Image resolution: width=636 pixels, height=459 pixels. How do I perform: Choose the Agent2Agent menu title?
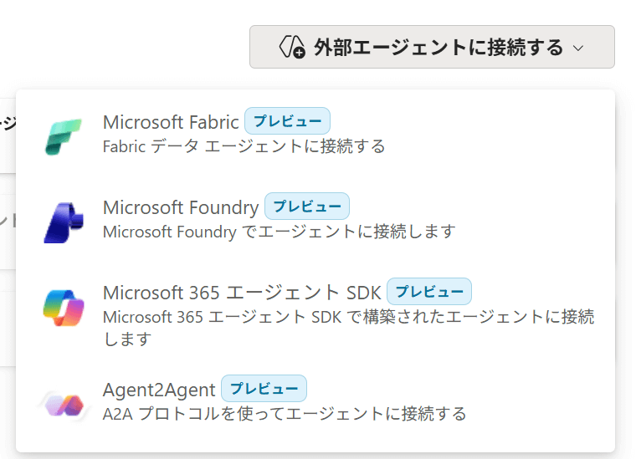(159, 389)
